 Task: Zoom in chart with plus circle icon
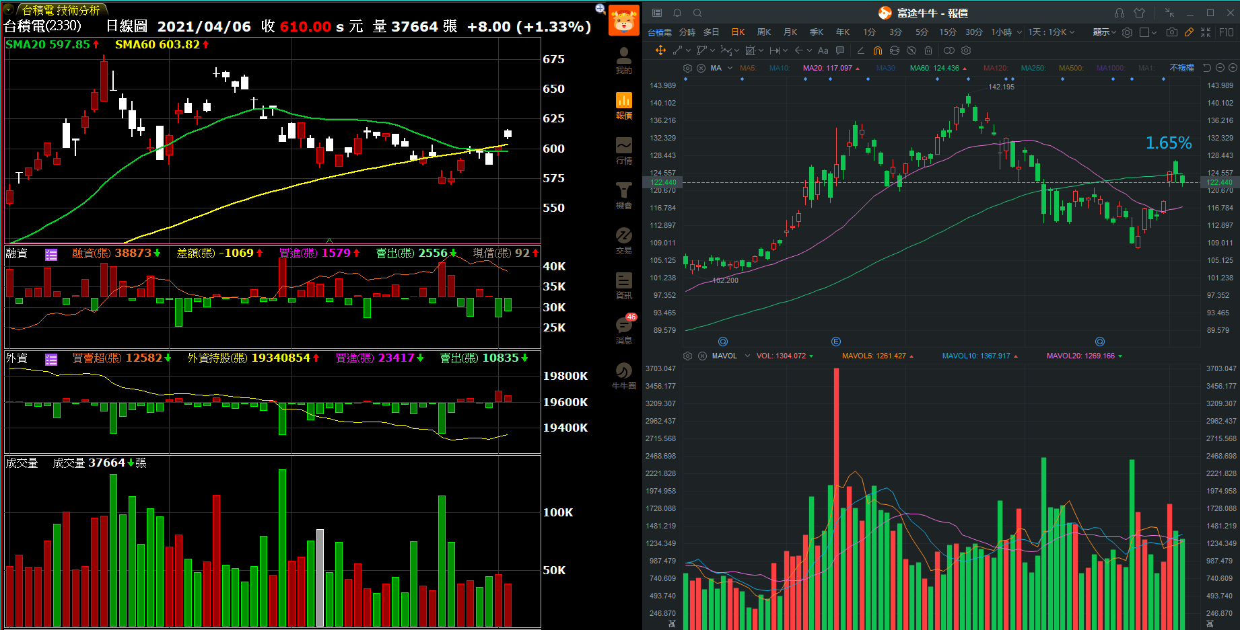click(x=1233, y=68)
